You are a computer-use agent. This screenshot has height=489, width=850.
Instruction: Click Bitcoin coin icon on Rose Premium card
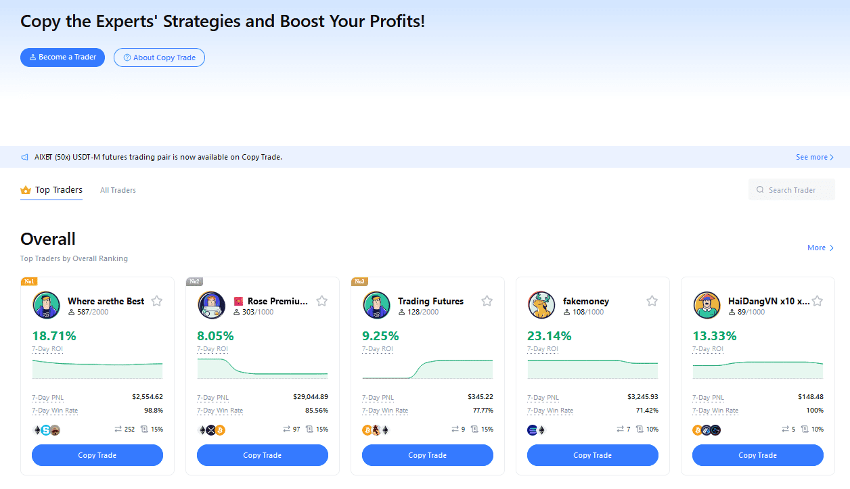[220, 429]
